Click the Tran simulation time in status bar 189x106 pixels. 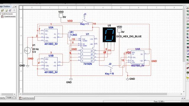tap(159, 102)
